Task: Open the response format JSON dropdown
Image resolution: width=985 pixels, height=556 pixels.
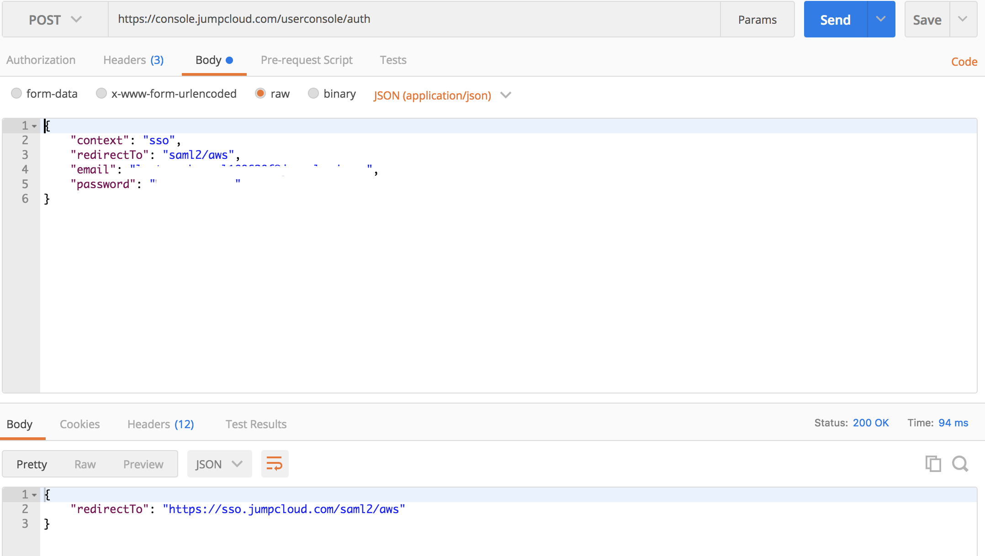Action: (x=219, y=464)
